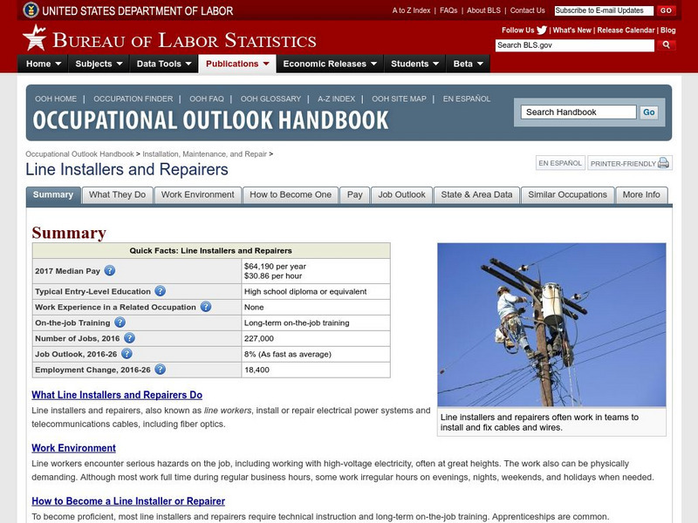Click the 8% (As fast as average) value
The width and height of the screenshot is (698, 523).
click(288, 354)
